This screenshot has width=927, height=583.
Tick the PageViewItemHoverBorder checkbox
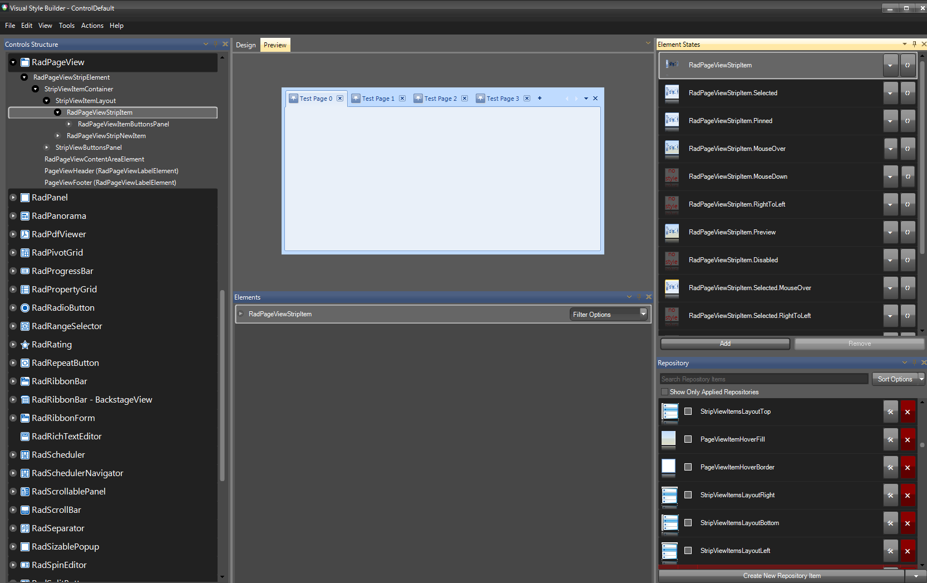pyautogui.click(x=688, y=467)
